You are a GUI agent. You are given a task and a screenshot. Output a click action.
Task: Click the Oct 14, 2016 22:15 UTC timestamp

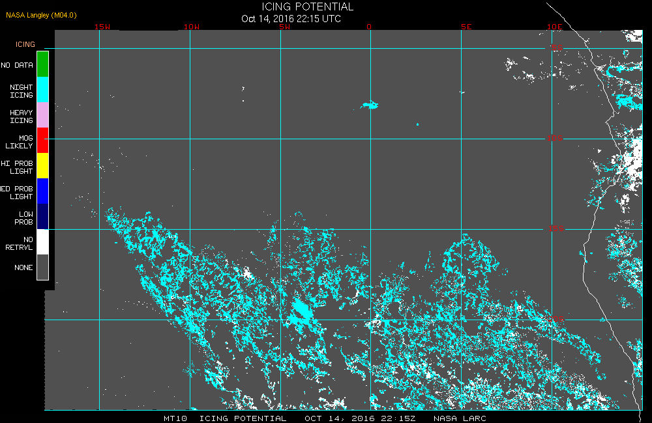pyautogui.click(x=291, y=19)
